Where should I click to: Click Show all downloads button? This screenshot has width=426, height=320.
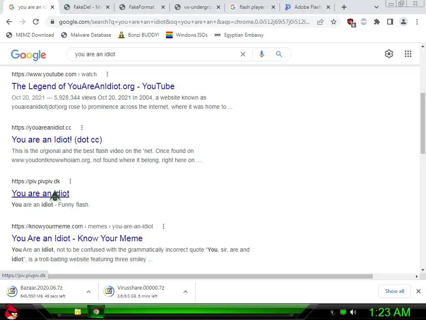(x=394, y=291)
